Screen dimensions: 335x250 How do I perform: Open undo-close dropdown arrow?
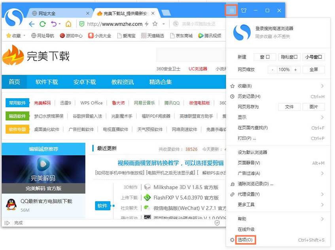[x=59, y=24]
